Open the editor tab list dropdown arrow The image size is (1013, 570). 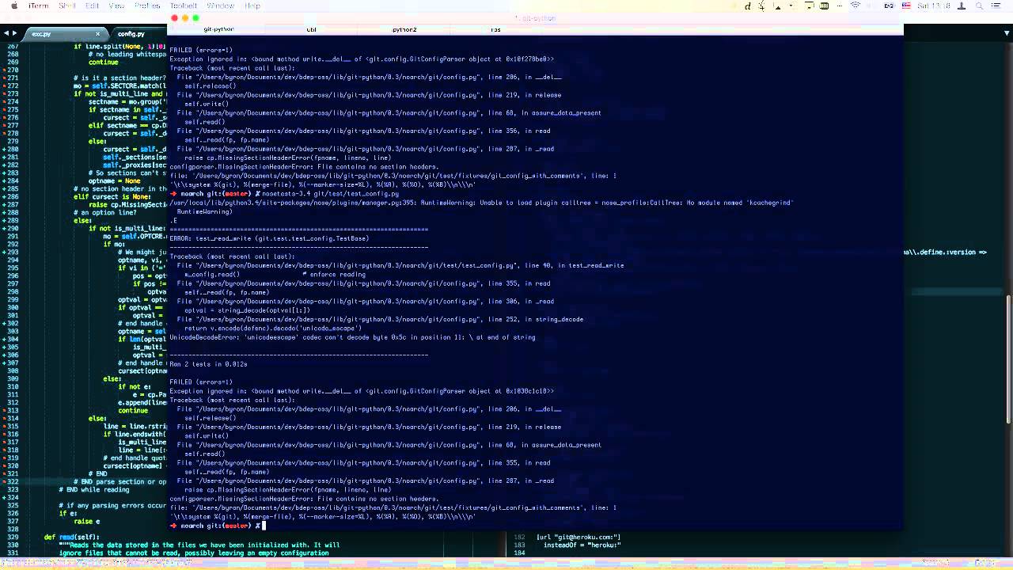tap(1005, 33)
